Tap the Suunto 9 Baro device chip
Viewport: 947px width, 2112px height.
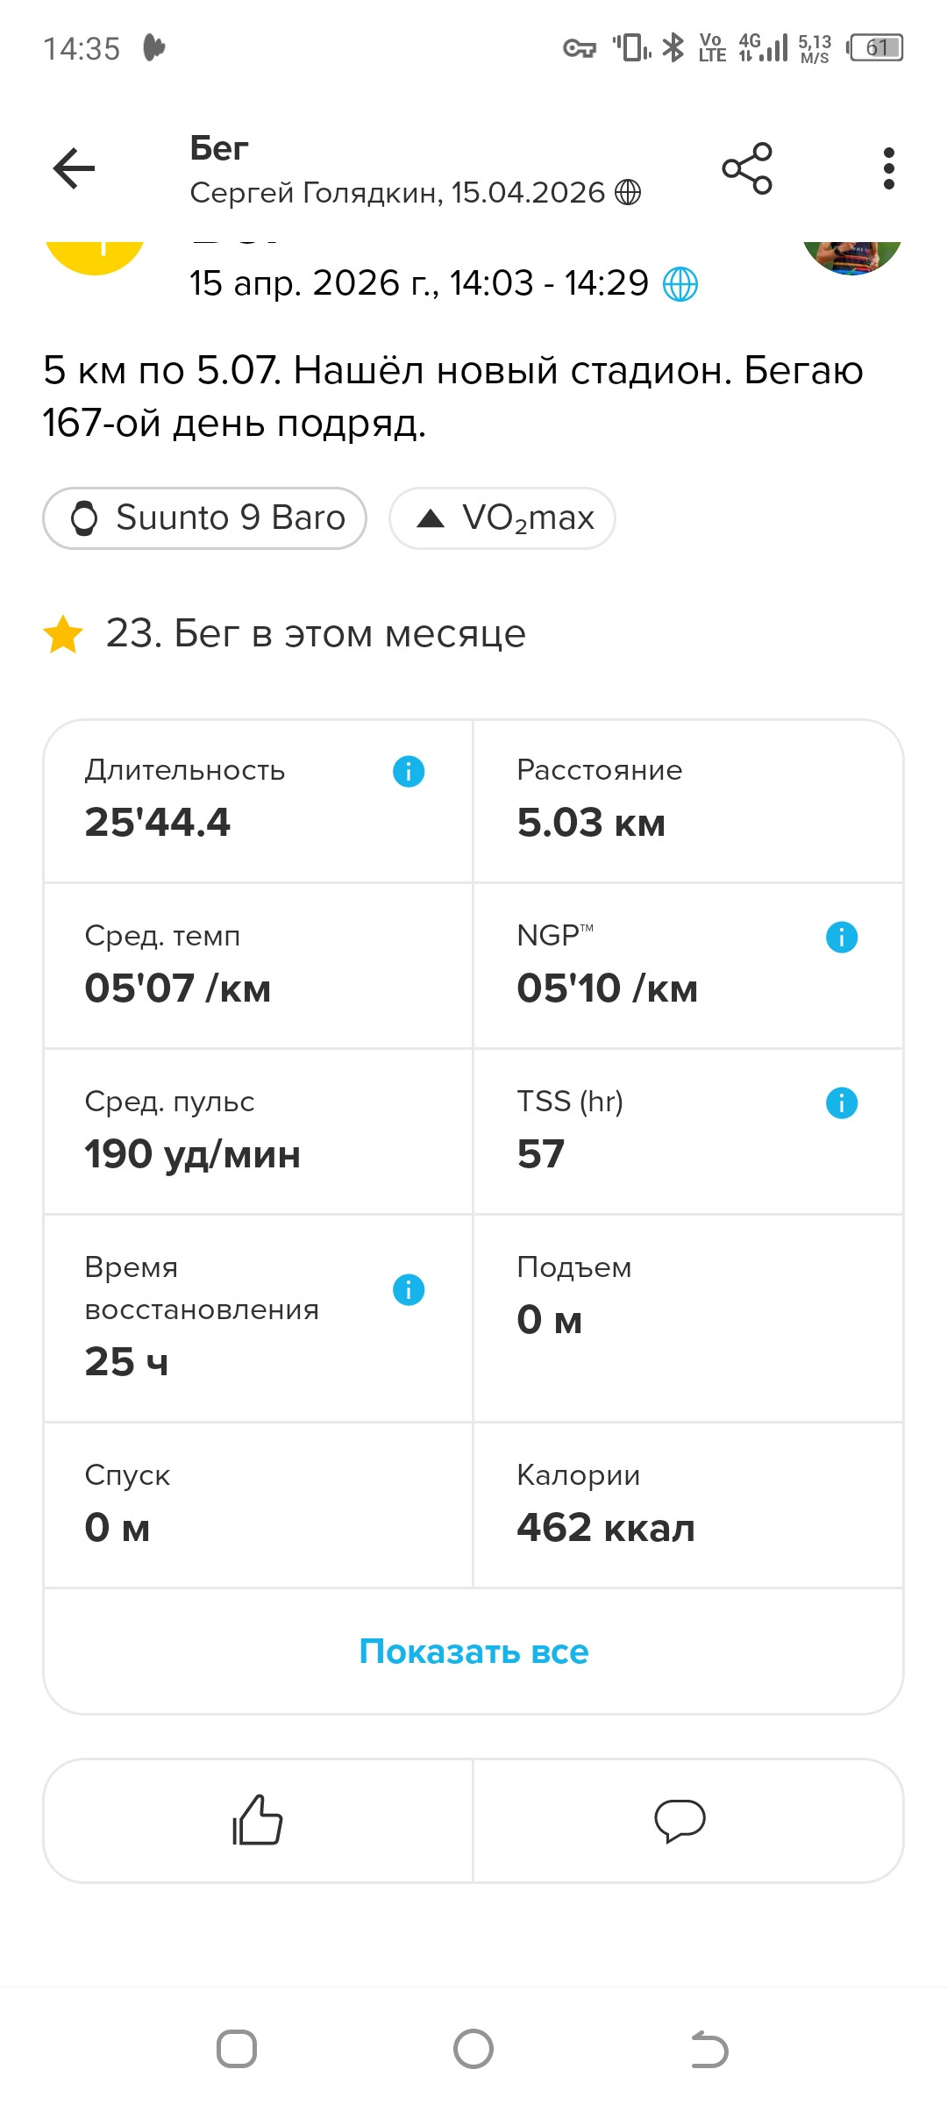205,518
